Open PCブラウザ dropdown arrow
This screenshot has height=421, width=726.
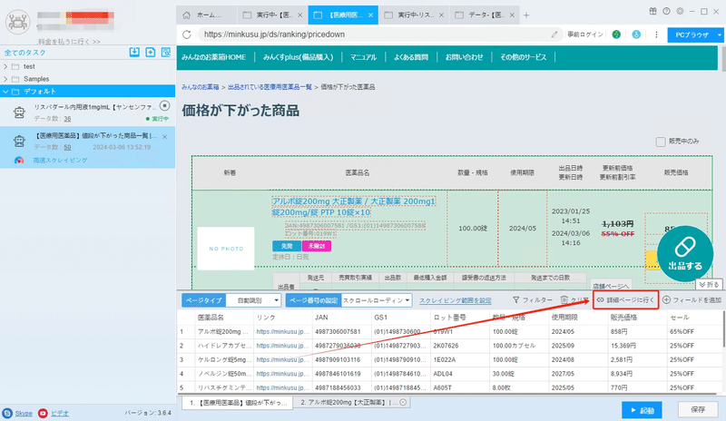pyautogui.click(x=719, y=34)
